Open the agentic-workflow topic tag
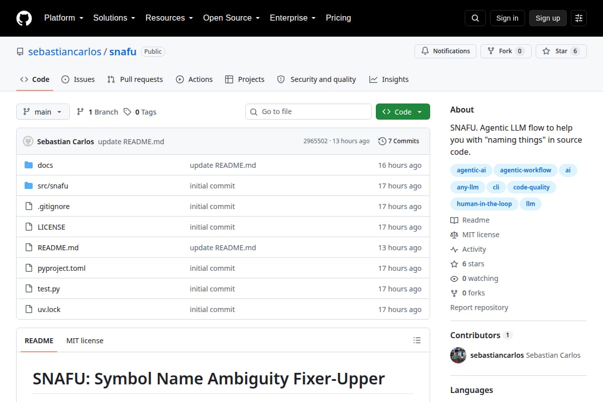603x402 pixels. click(526, 170)
